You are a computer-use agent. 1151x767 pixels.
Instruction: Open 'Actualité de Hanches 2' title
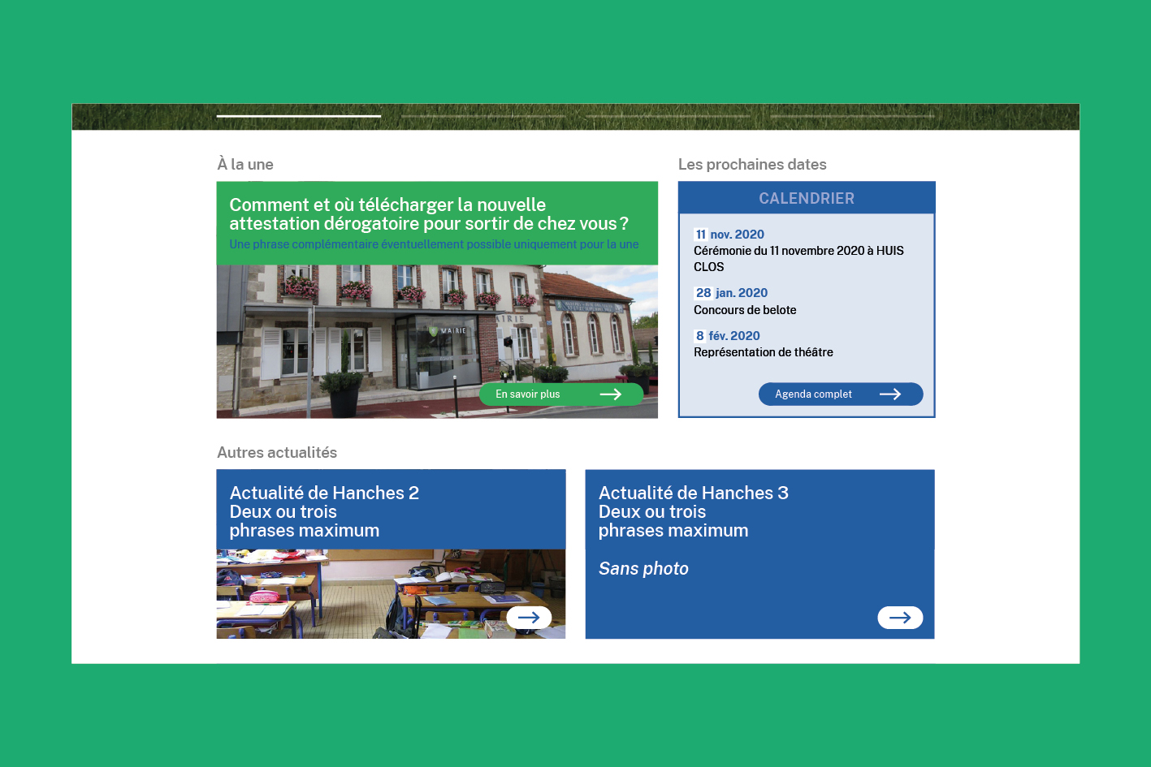click(324, 493)
